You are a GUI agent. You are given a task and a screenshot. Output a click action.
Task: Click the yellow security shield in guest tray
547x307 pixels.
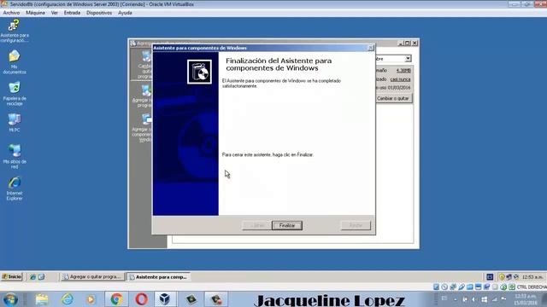click(x=502, y=276)
